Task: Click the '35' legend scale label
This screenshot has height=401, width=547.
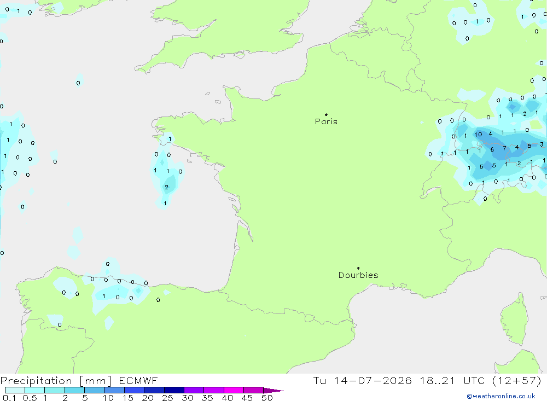Action: (207, 398)
